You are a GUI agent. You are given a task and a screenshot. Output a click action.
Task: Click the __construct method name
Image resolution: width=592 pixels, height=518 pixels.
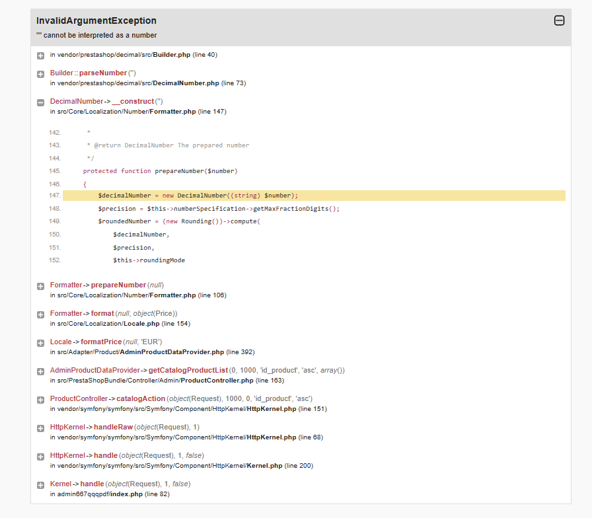tap(133, 101)
